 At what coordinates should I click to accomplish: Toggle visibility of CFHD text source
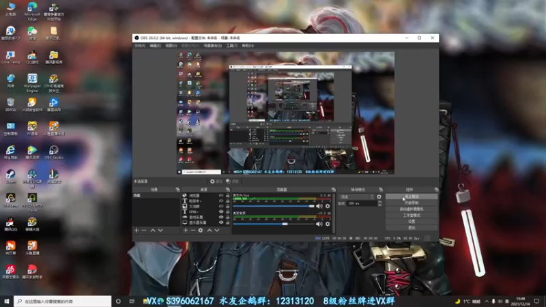pyautogui.click(x=221, y=211)
